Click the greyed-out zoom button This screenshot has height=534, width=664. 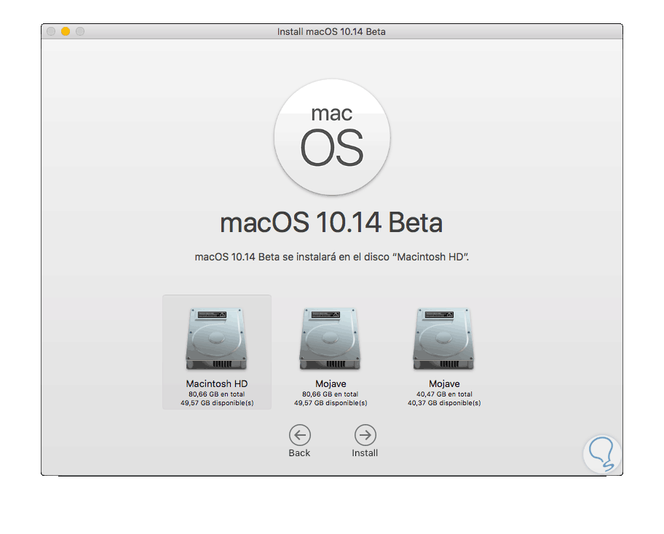pos(80,31)
